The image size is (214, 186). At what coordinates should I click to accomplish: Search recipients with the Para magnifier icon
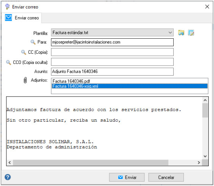(x=33, y=42)
